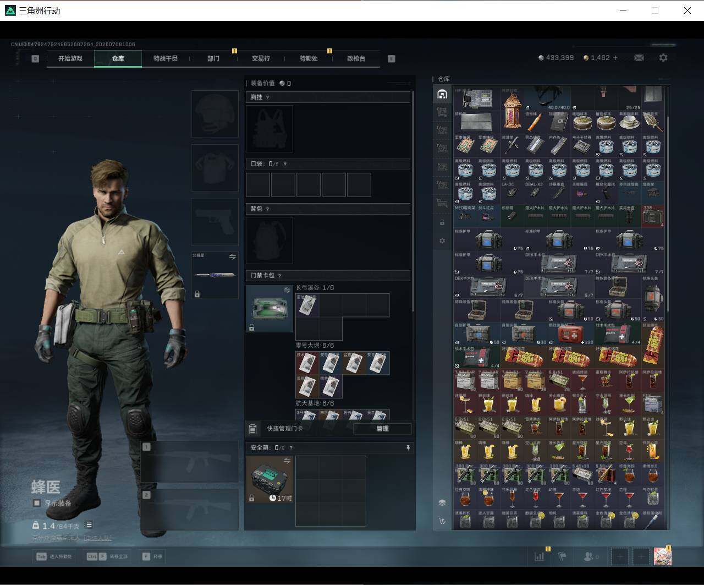Open warehouse sidebar gear settings icon
704x585 pixels.
pyautogui.click(x=442, y=241)
